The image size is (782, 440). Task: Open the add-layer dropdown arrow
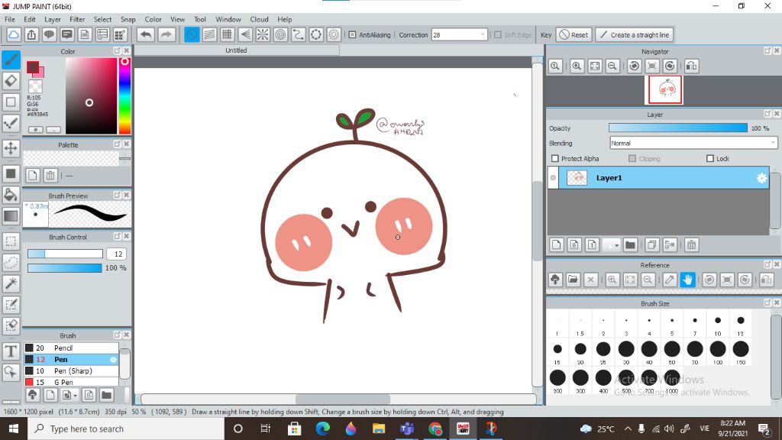[x=617, y=245]
